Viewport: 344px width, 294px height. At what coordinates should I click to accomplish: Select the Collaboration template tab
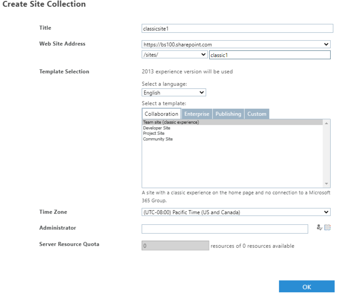click(162, 114)
